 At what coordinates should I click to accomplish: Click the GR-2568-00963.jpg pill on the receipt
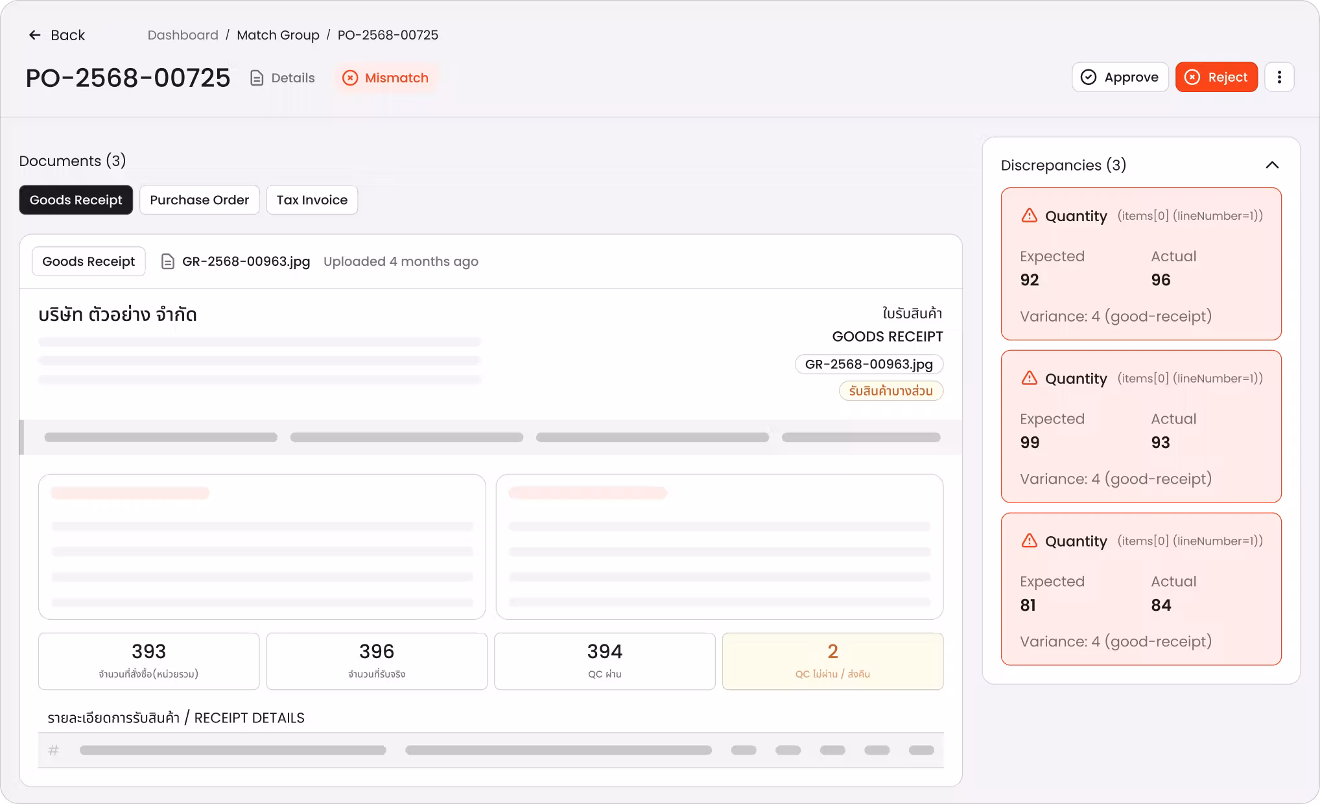[x=869, y=364]
